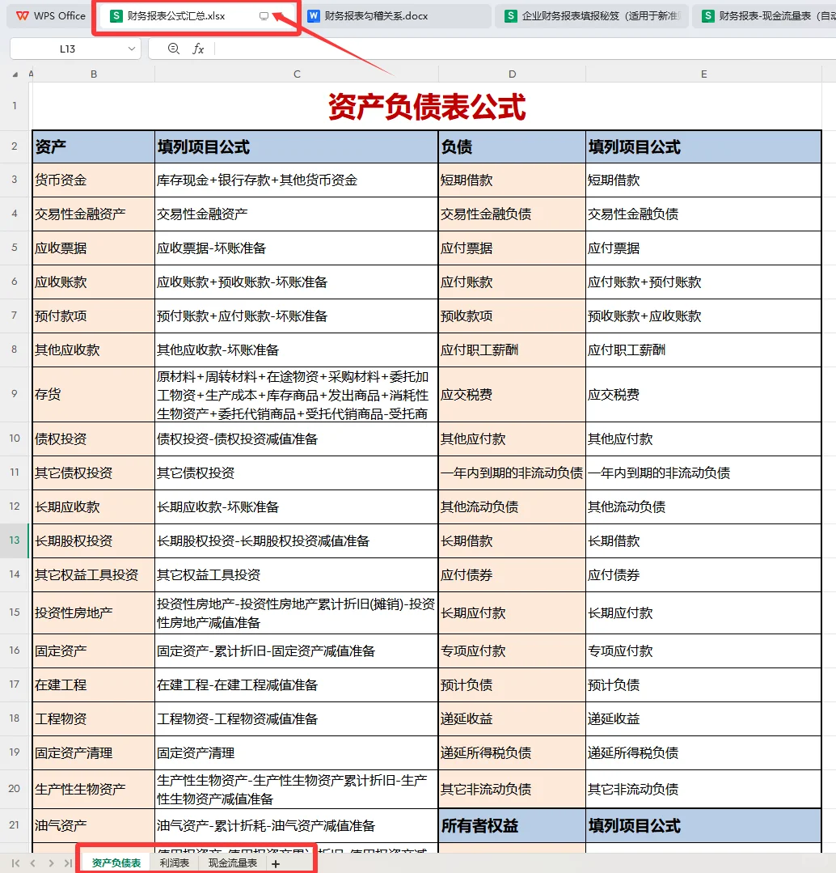Image resolution: width=836 pixels, height=873 pixels.
Task: Switch to 企业财务报表填报秘笈 spreadsheet tab
Action: click(x=593, y=16)
